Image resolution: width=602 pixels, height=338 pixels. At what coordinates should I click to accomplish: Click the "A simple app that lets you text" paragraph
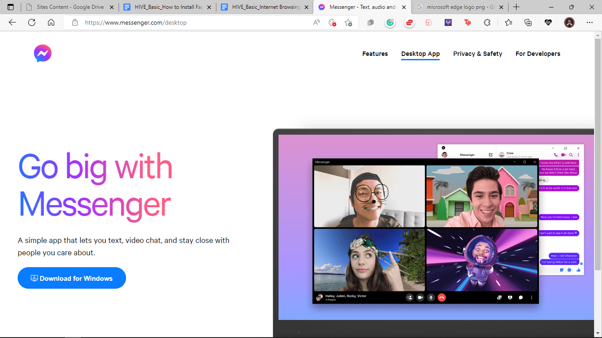pyautogui.click(x=123, y=246)
